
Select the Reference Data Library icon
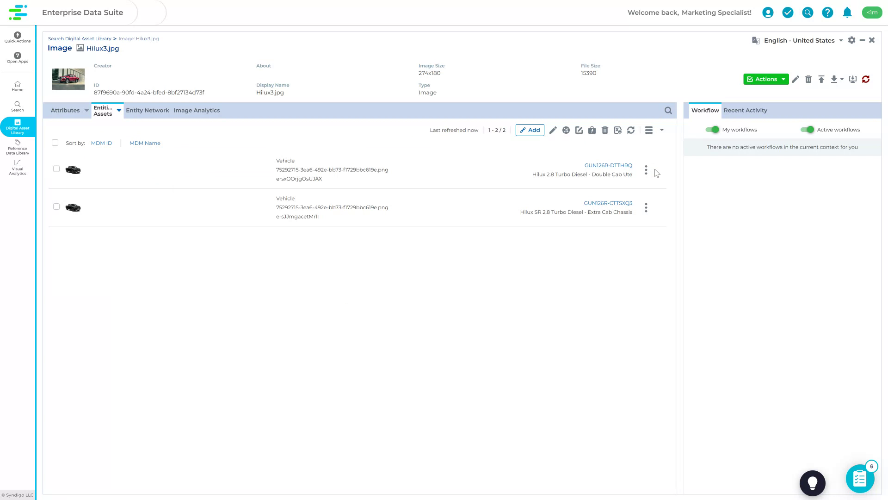tap(17, 147)
